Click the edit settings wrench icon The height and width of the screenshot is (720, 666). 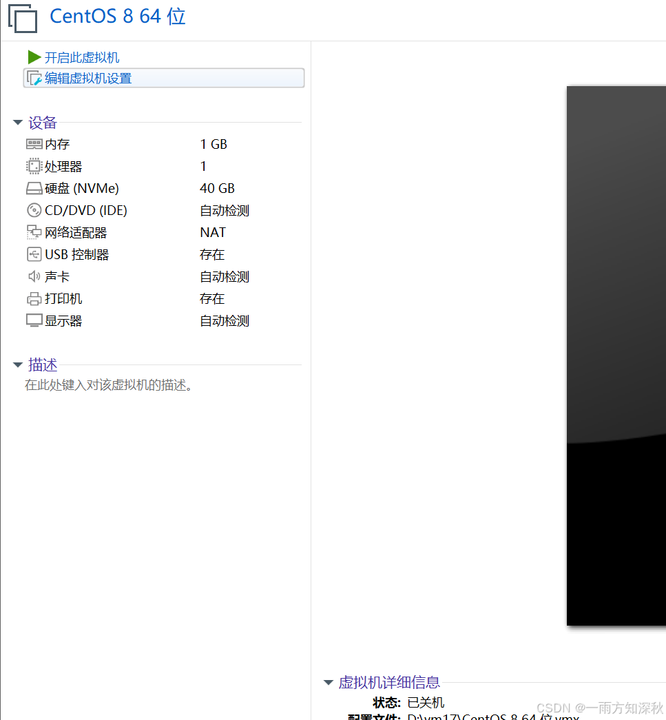click(x=34, y=78)
